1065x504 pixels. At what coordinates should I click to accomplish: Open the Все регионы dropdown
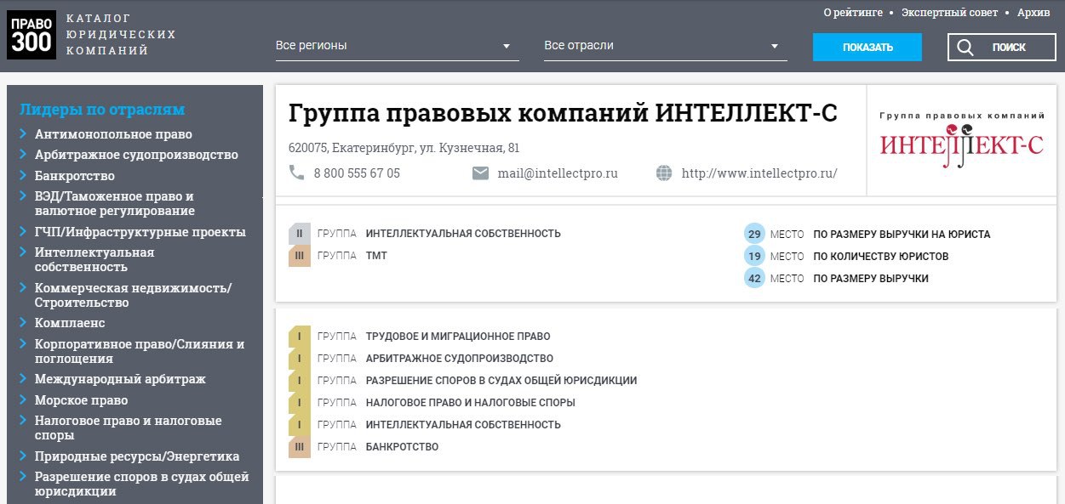click(x=398, y=46)
